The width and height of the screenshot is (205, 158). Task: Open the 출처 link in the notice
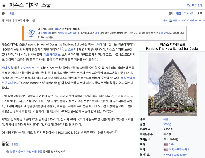coord(57,29)
